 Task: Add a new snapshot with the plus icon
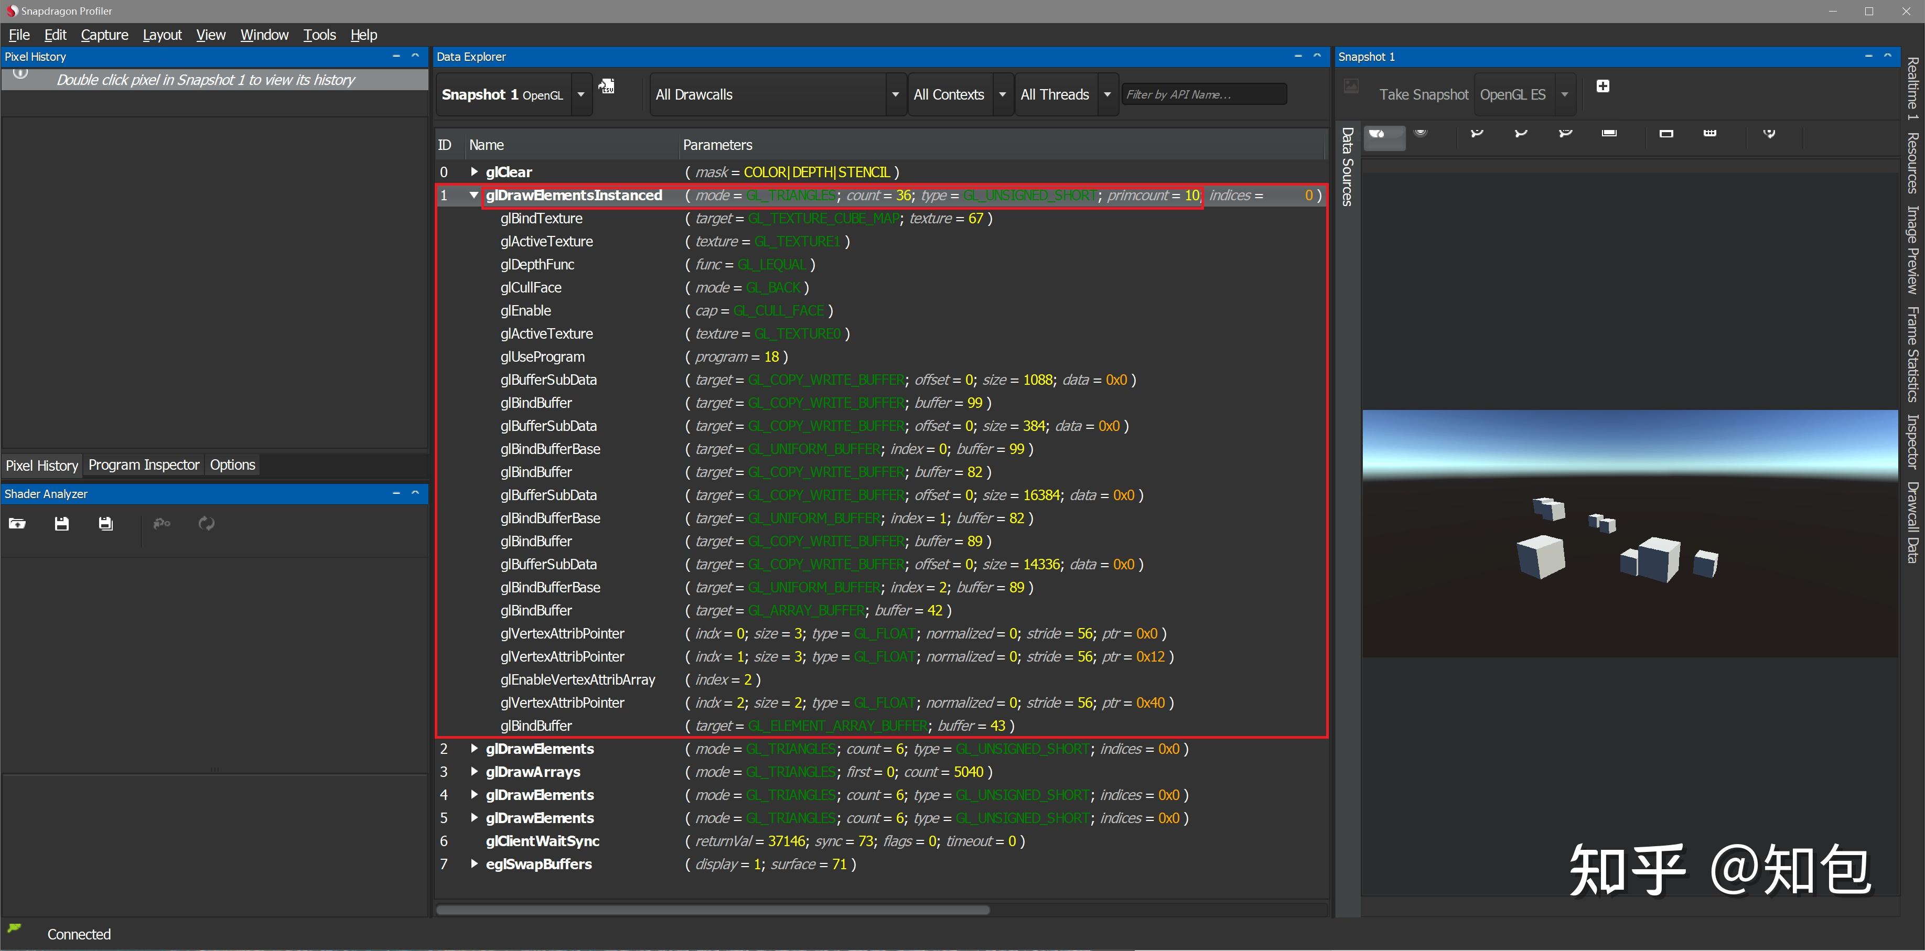(x=1603, y=87)
